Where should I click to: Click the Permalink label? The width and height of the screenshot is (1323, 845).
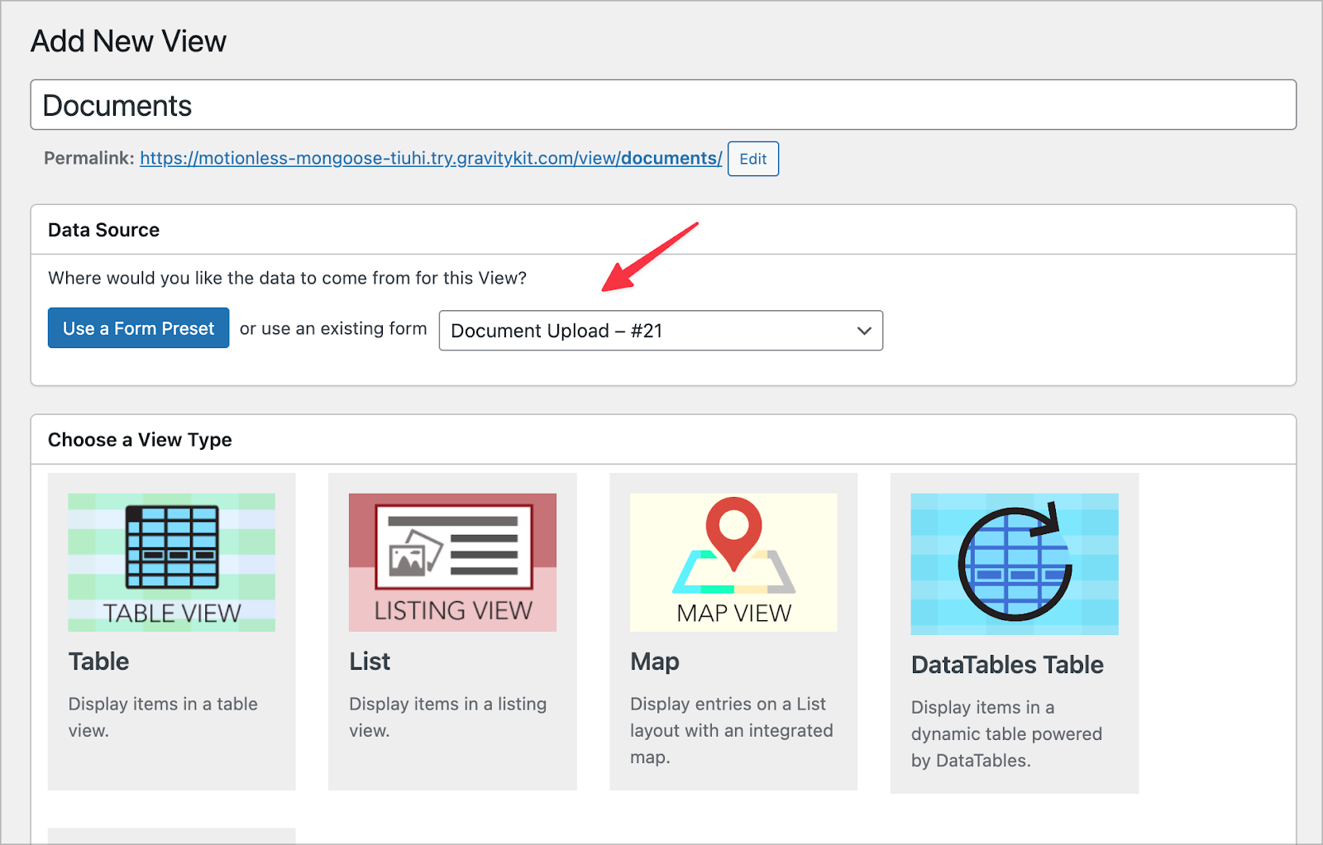pyautogui.click(x=88, y=158)
